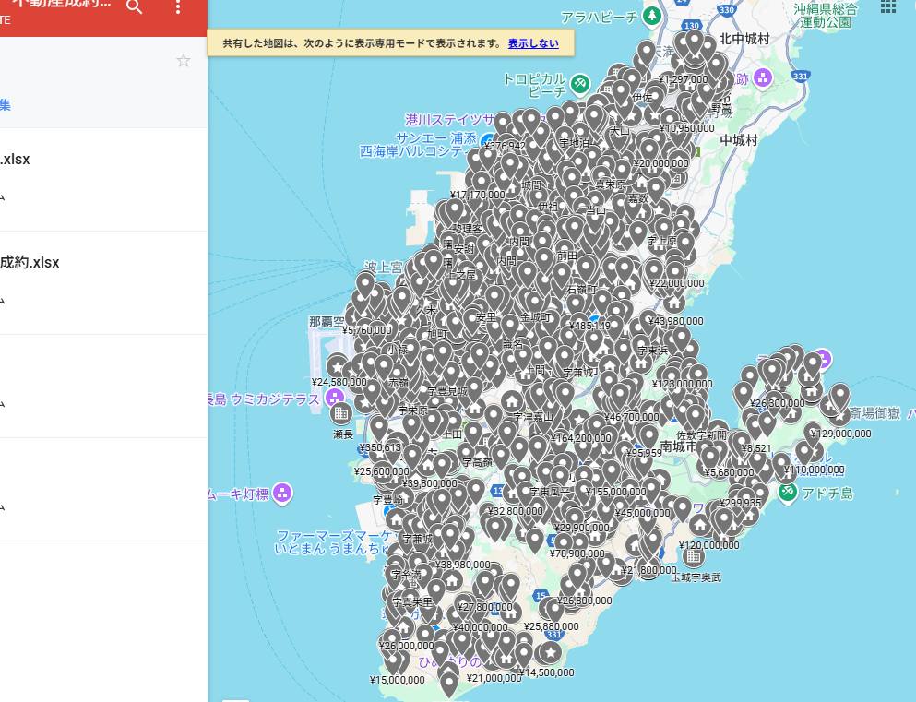Select the ¥17,170,000 price label
This screenshot has width=916, height=702.
coord(477,195)
